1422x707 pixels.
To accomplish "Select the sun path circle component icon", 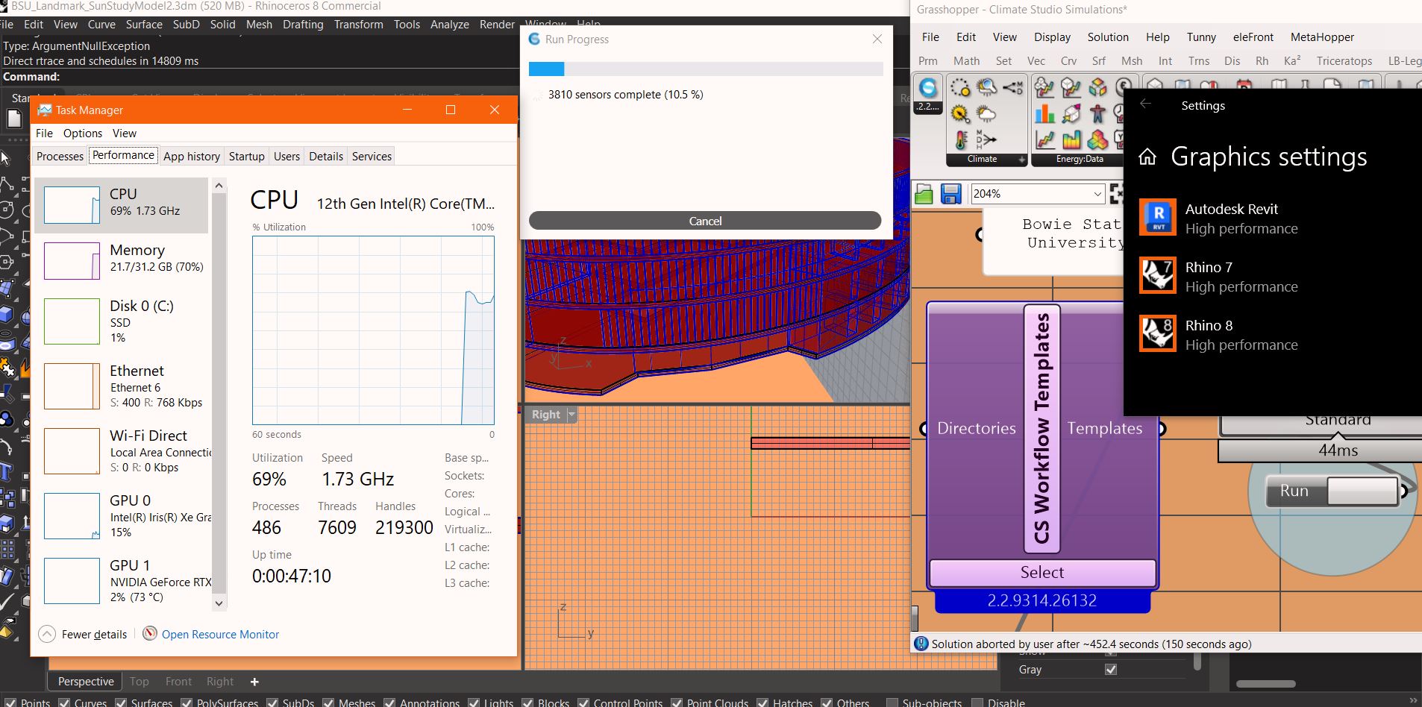I will pyautogui.click(x=960, y=88).
